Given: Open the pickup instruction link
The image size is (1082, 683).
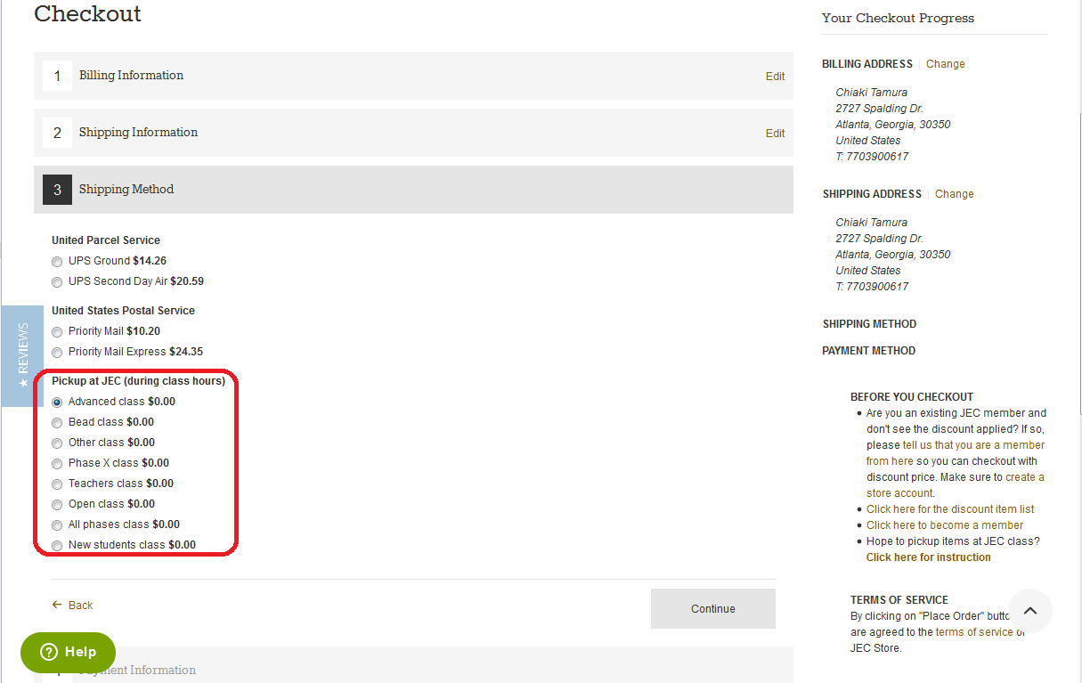Looking at the screenshot, I should pos(928,557).
